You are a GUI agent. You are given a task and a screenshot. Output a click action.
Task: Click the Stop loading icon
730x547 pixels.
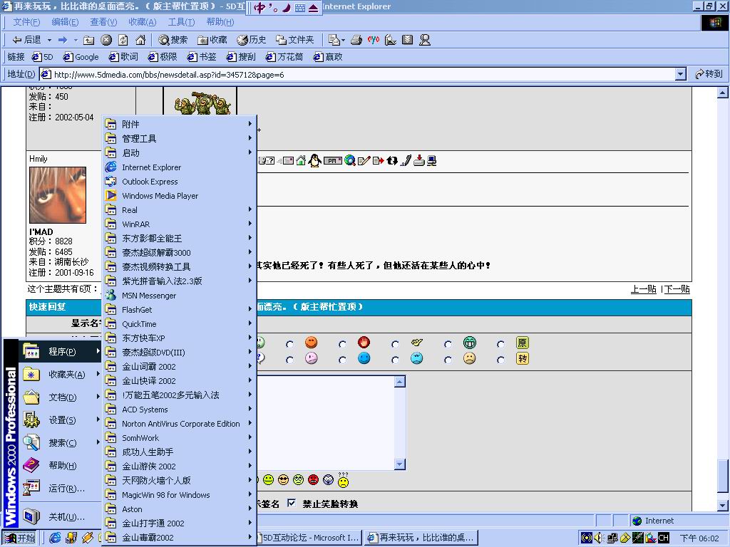(106, 40)
